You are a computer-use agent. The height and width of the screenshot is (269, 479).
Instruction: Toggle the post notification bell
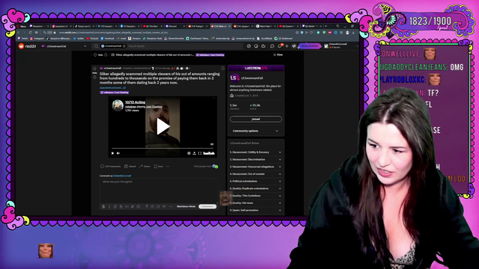click(223, 68)
